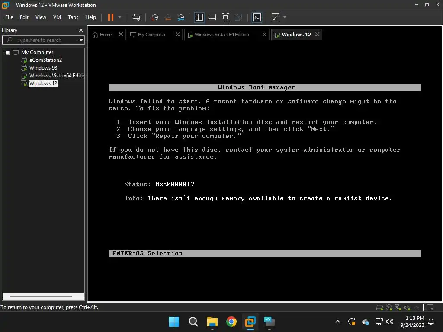Click the VMware Workstation taskbar icon

pyautogui.click(x=250, y=322)
